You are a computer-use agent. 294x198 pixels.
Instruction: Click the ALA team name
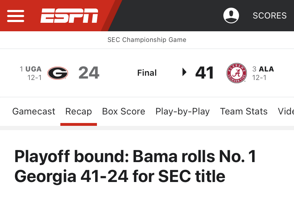pyautogui.click(x=266, y=69)
